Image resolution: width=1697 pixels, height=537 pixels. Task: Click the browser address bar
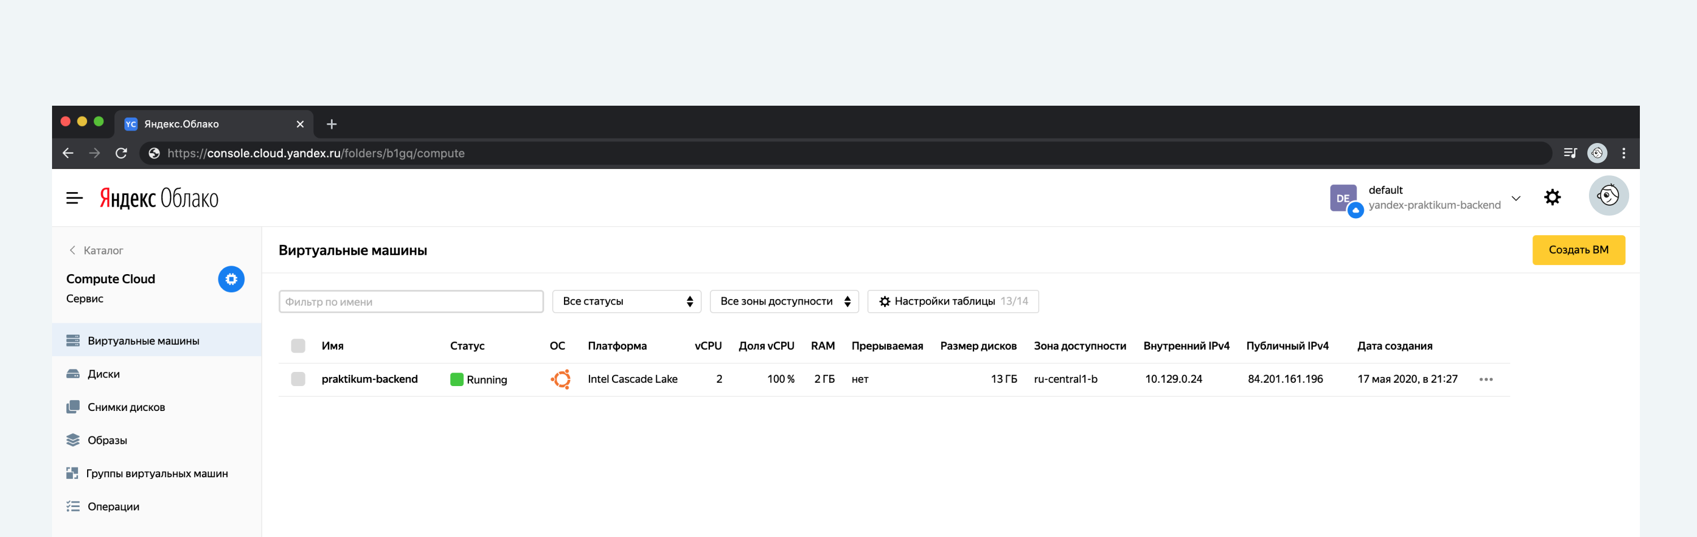click(845, 153)
